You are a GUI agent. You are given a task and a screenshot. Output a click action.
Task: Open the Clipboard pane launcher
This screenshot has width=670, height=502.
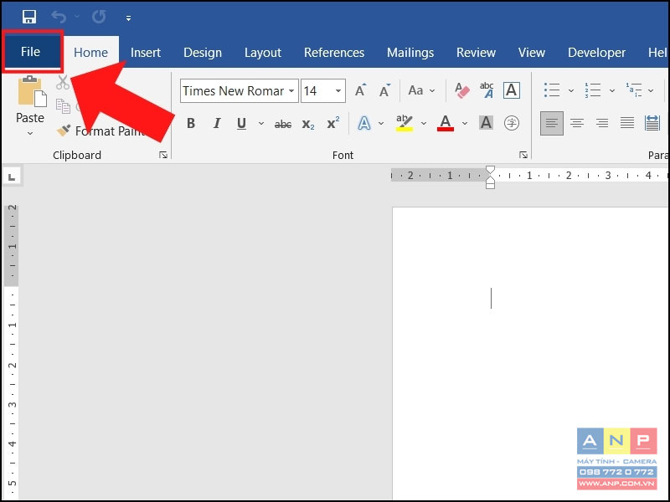pyautogui.click(x=163, y=155)
